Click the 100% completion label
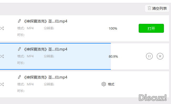Viewport: 171px width, 104px height. click(113, 29)
